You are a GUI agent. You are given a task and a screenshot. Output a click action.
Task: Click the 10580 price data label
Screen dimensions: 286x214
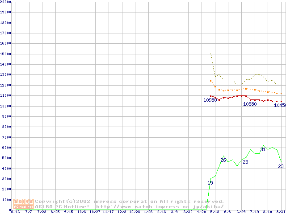(x=250, y=104)
